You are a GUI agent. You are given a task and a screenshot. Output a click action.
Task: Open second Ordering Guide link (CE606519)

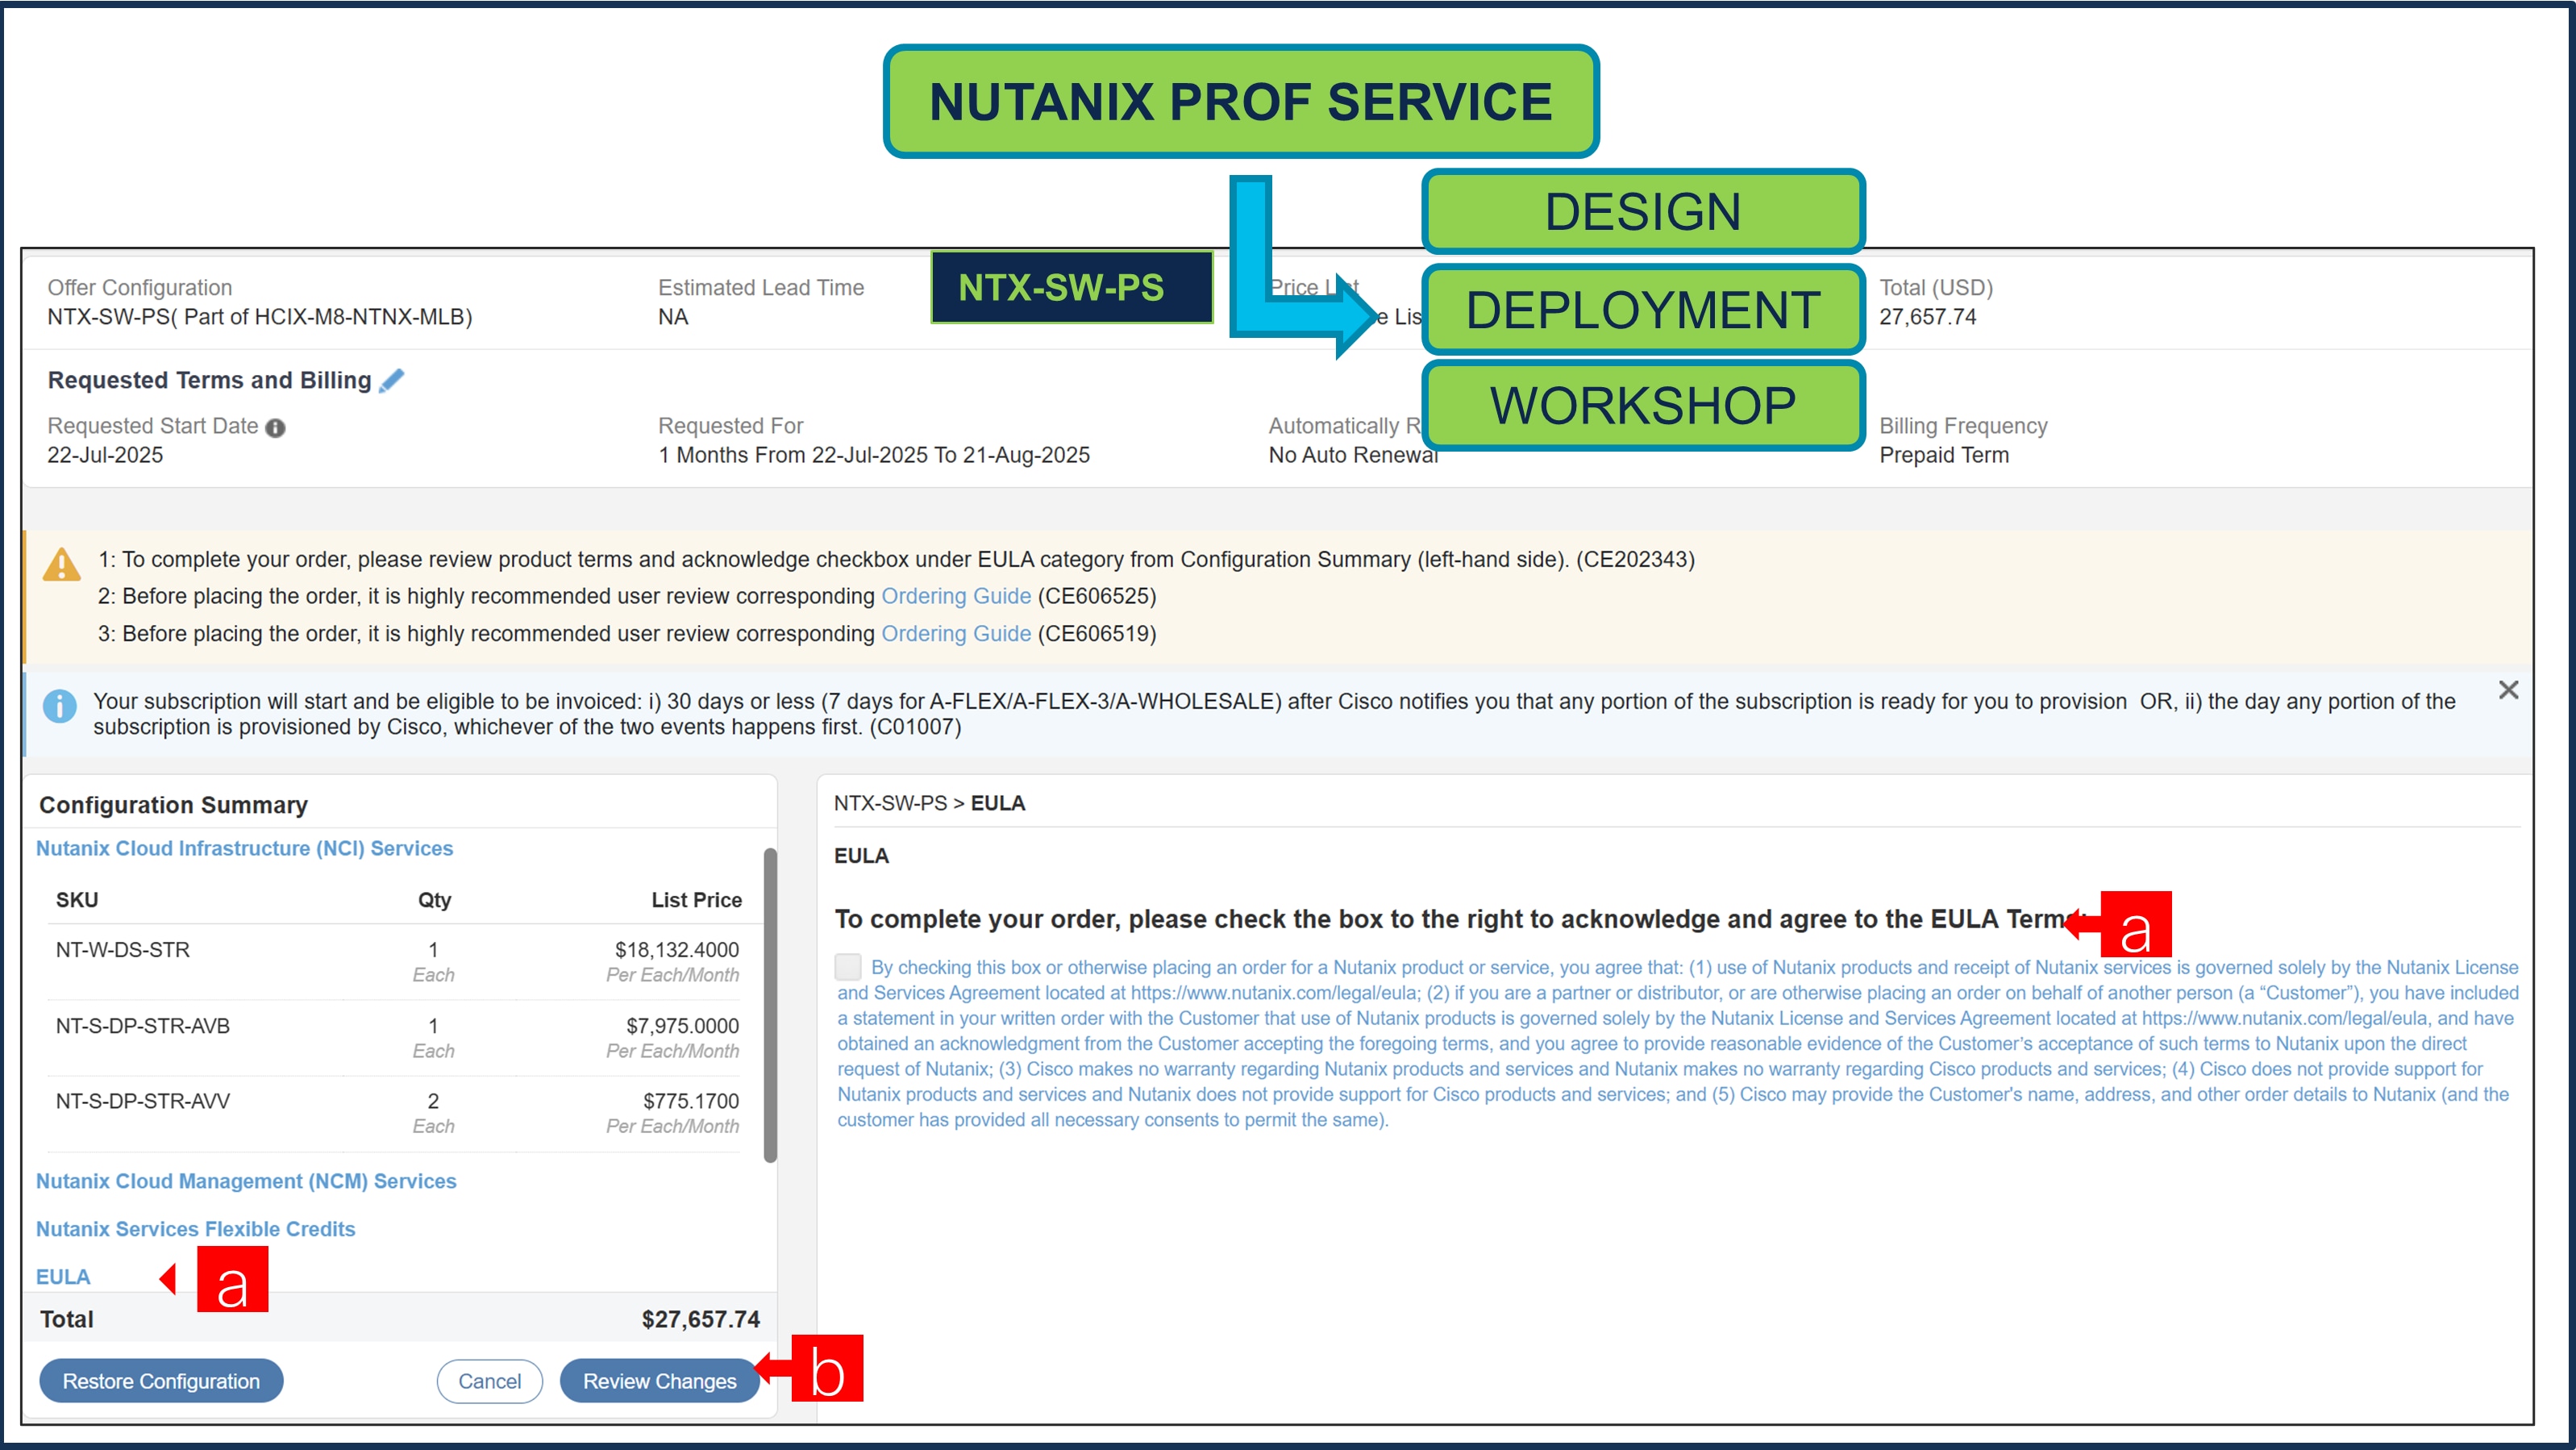click(955, 634)
